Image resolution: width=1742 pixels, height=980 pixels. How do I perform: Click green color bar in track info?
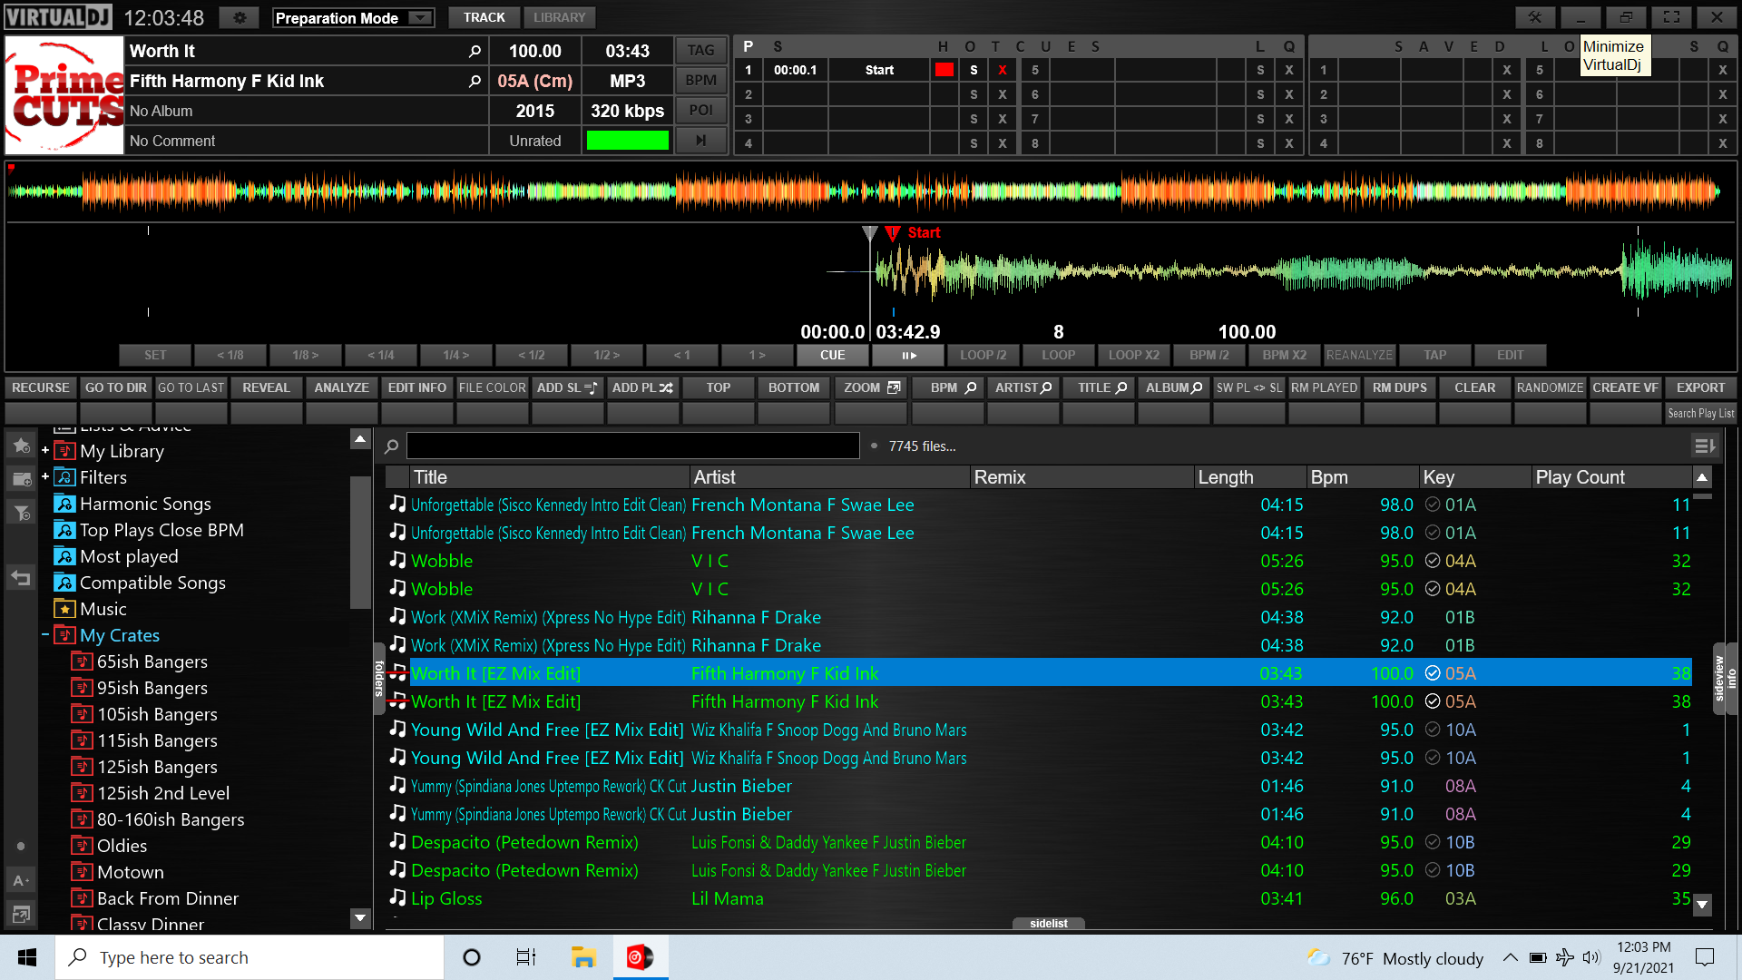tap(628, 141)
